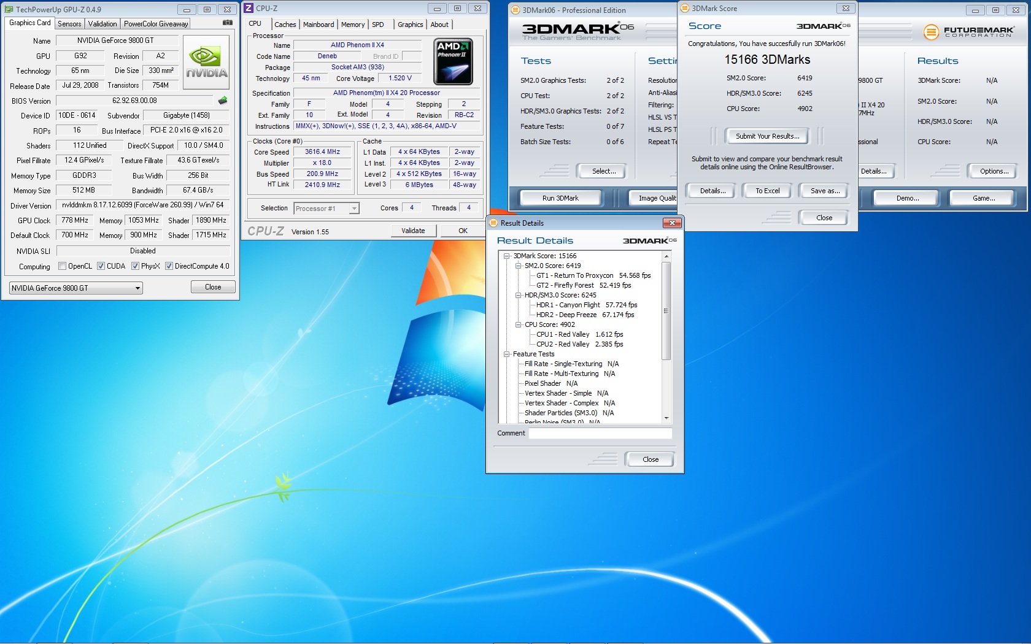Image resolution: width=1031 pixels, height=644 pixels.
Task: Click the BIOS save chip icon
Action: coord(223,101)
